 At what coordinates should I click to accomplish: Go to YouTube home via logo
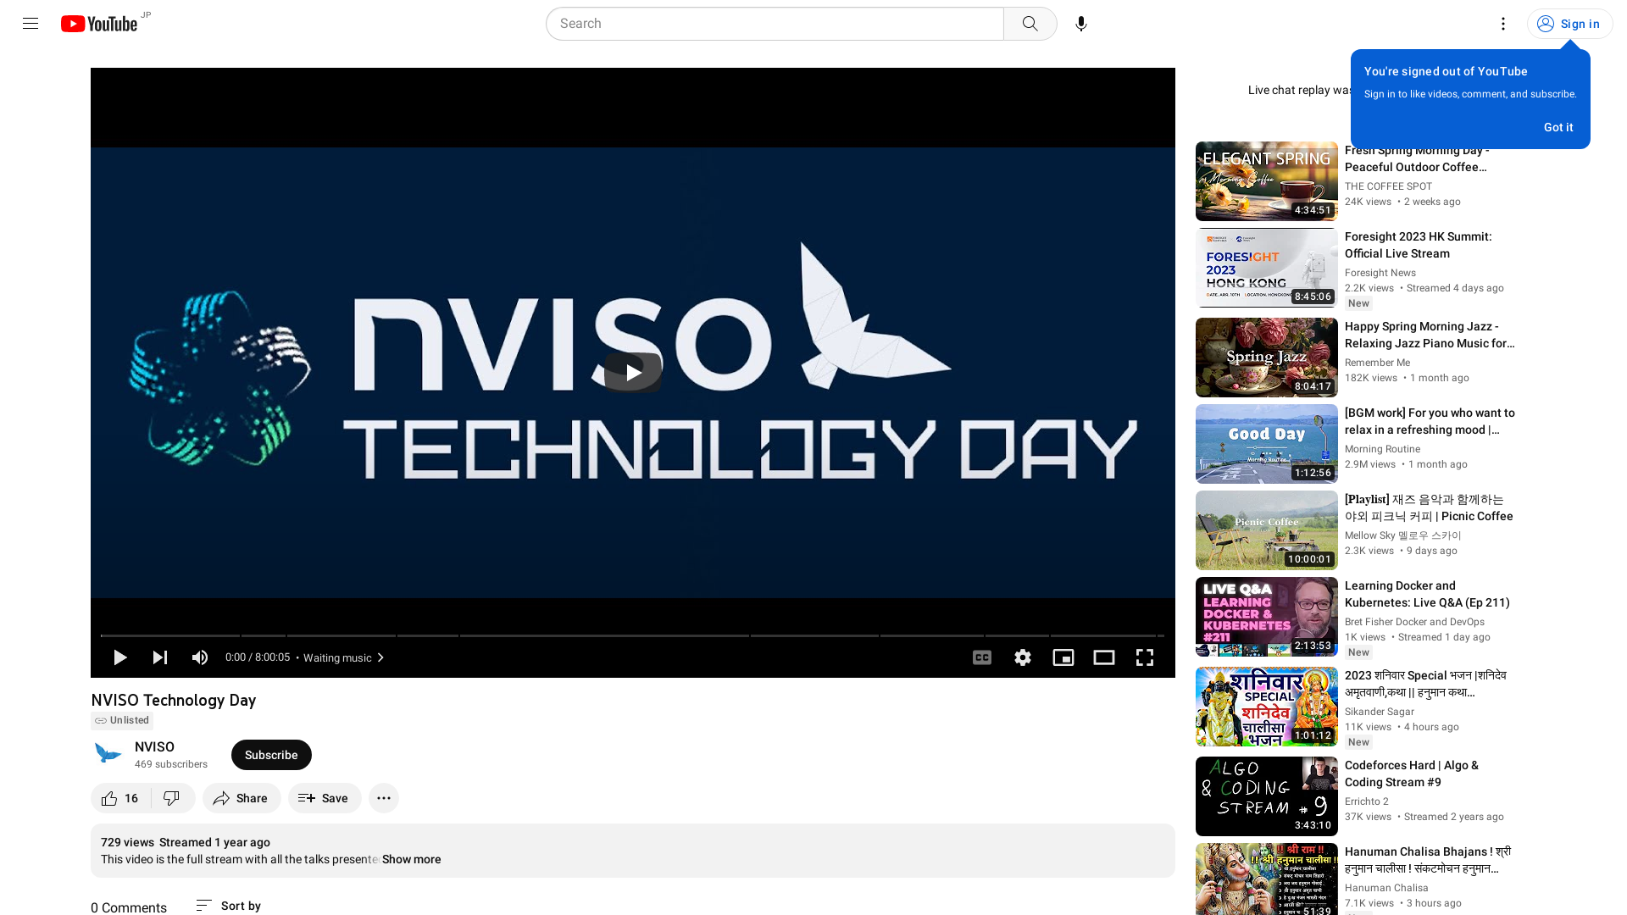[x=99, y=24]
